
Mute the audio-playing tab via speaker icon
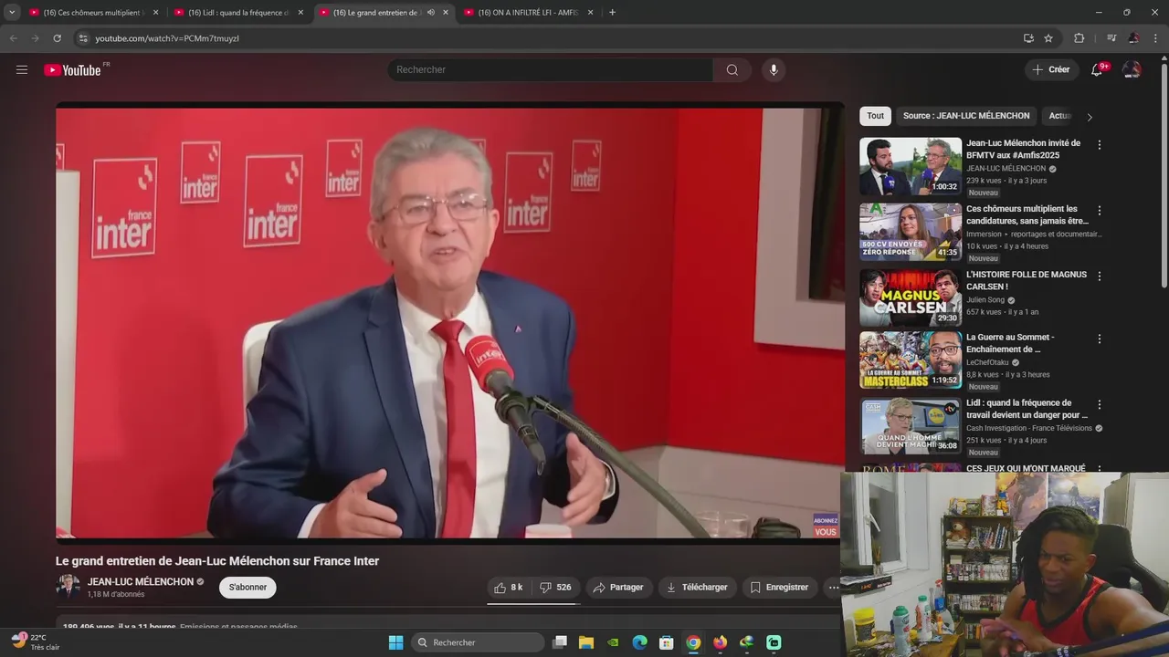click(431, 13)
